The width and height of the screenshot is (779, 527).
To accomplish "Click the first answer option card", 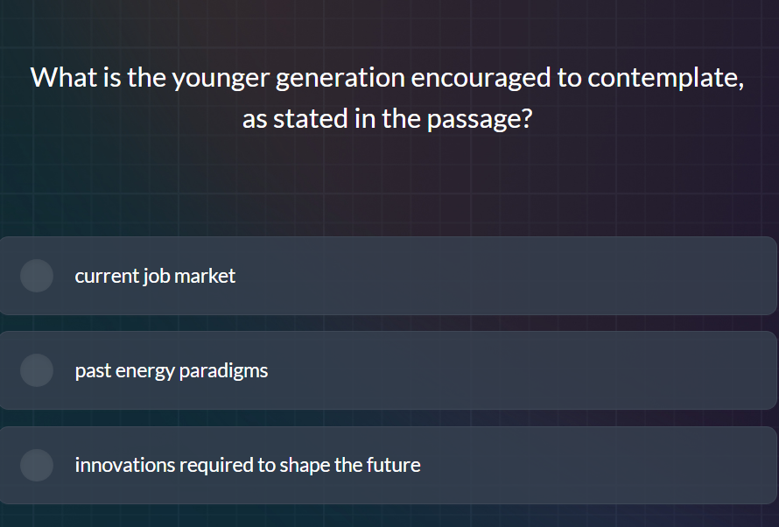I will [389, 275].
